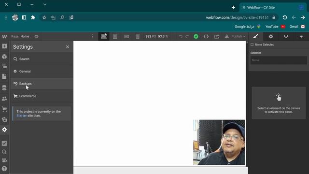Toggle page preview eye icon
Screen dimensions: 309x174
click(37, 36)
